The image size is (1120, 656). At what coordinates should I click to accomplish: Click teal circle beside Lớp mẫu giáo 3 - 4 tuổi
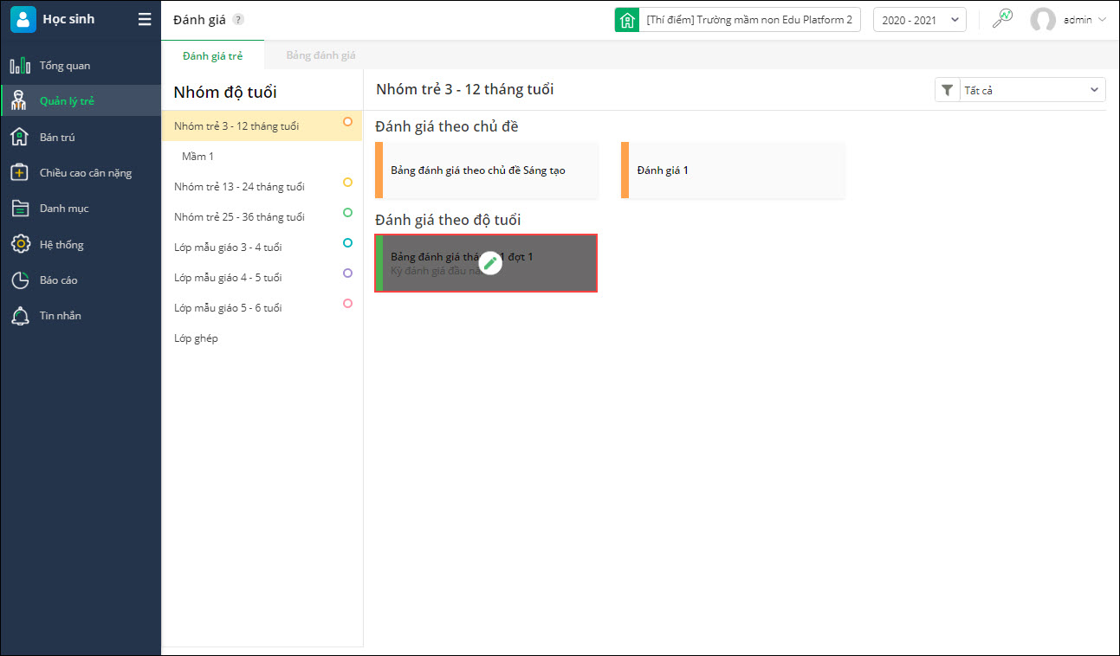(347, 243)
